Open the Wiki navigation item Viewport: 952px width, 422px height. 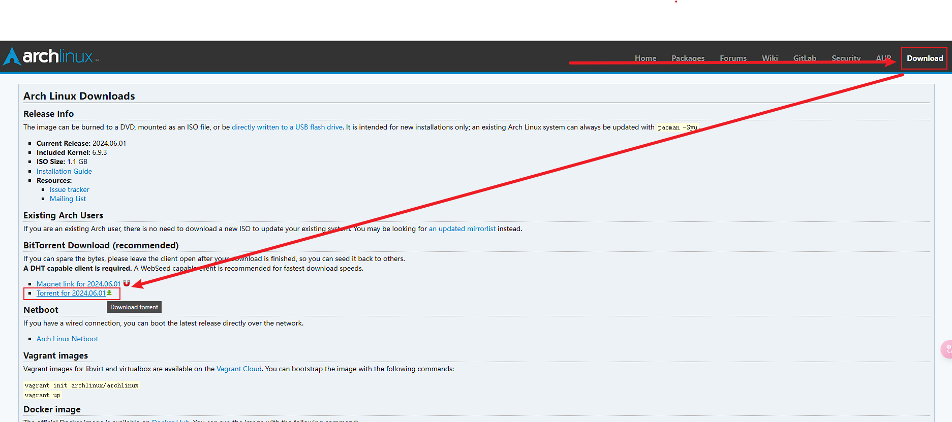click(x=770, y=58)
